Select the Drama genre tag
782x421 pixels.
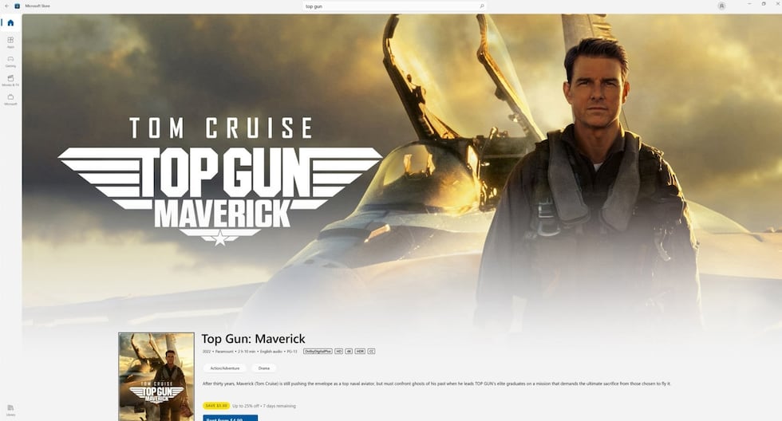click(264, 368)
